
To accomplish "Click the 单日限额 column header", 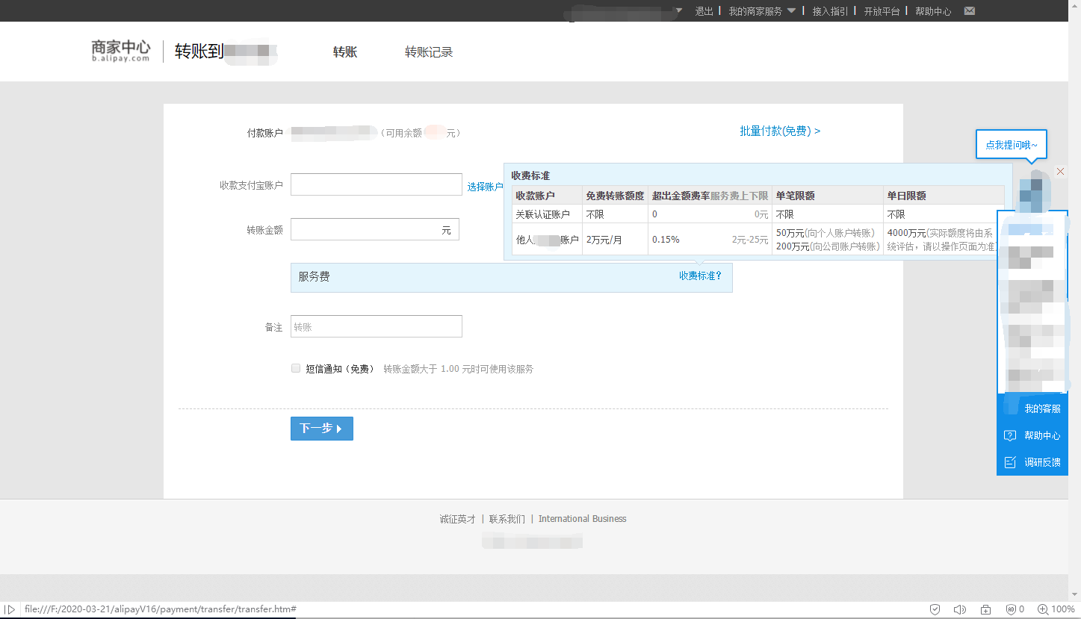I will coord(906,196).
